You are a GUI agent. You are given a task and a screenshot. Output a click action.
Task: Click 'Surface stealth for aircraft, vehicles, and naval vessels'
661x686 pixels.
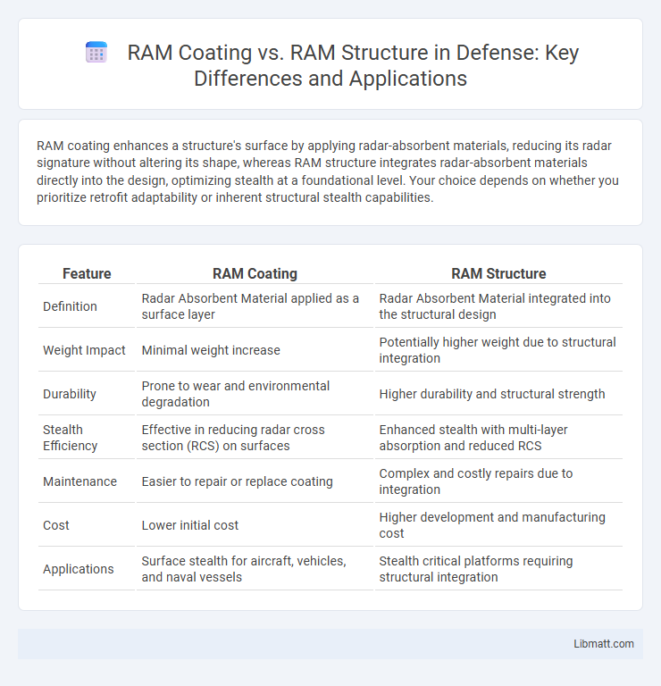click(244, 569)
